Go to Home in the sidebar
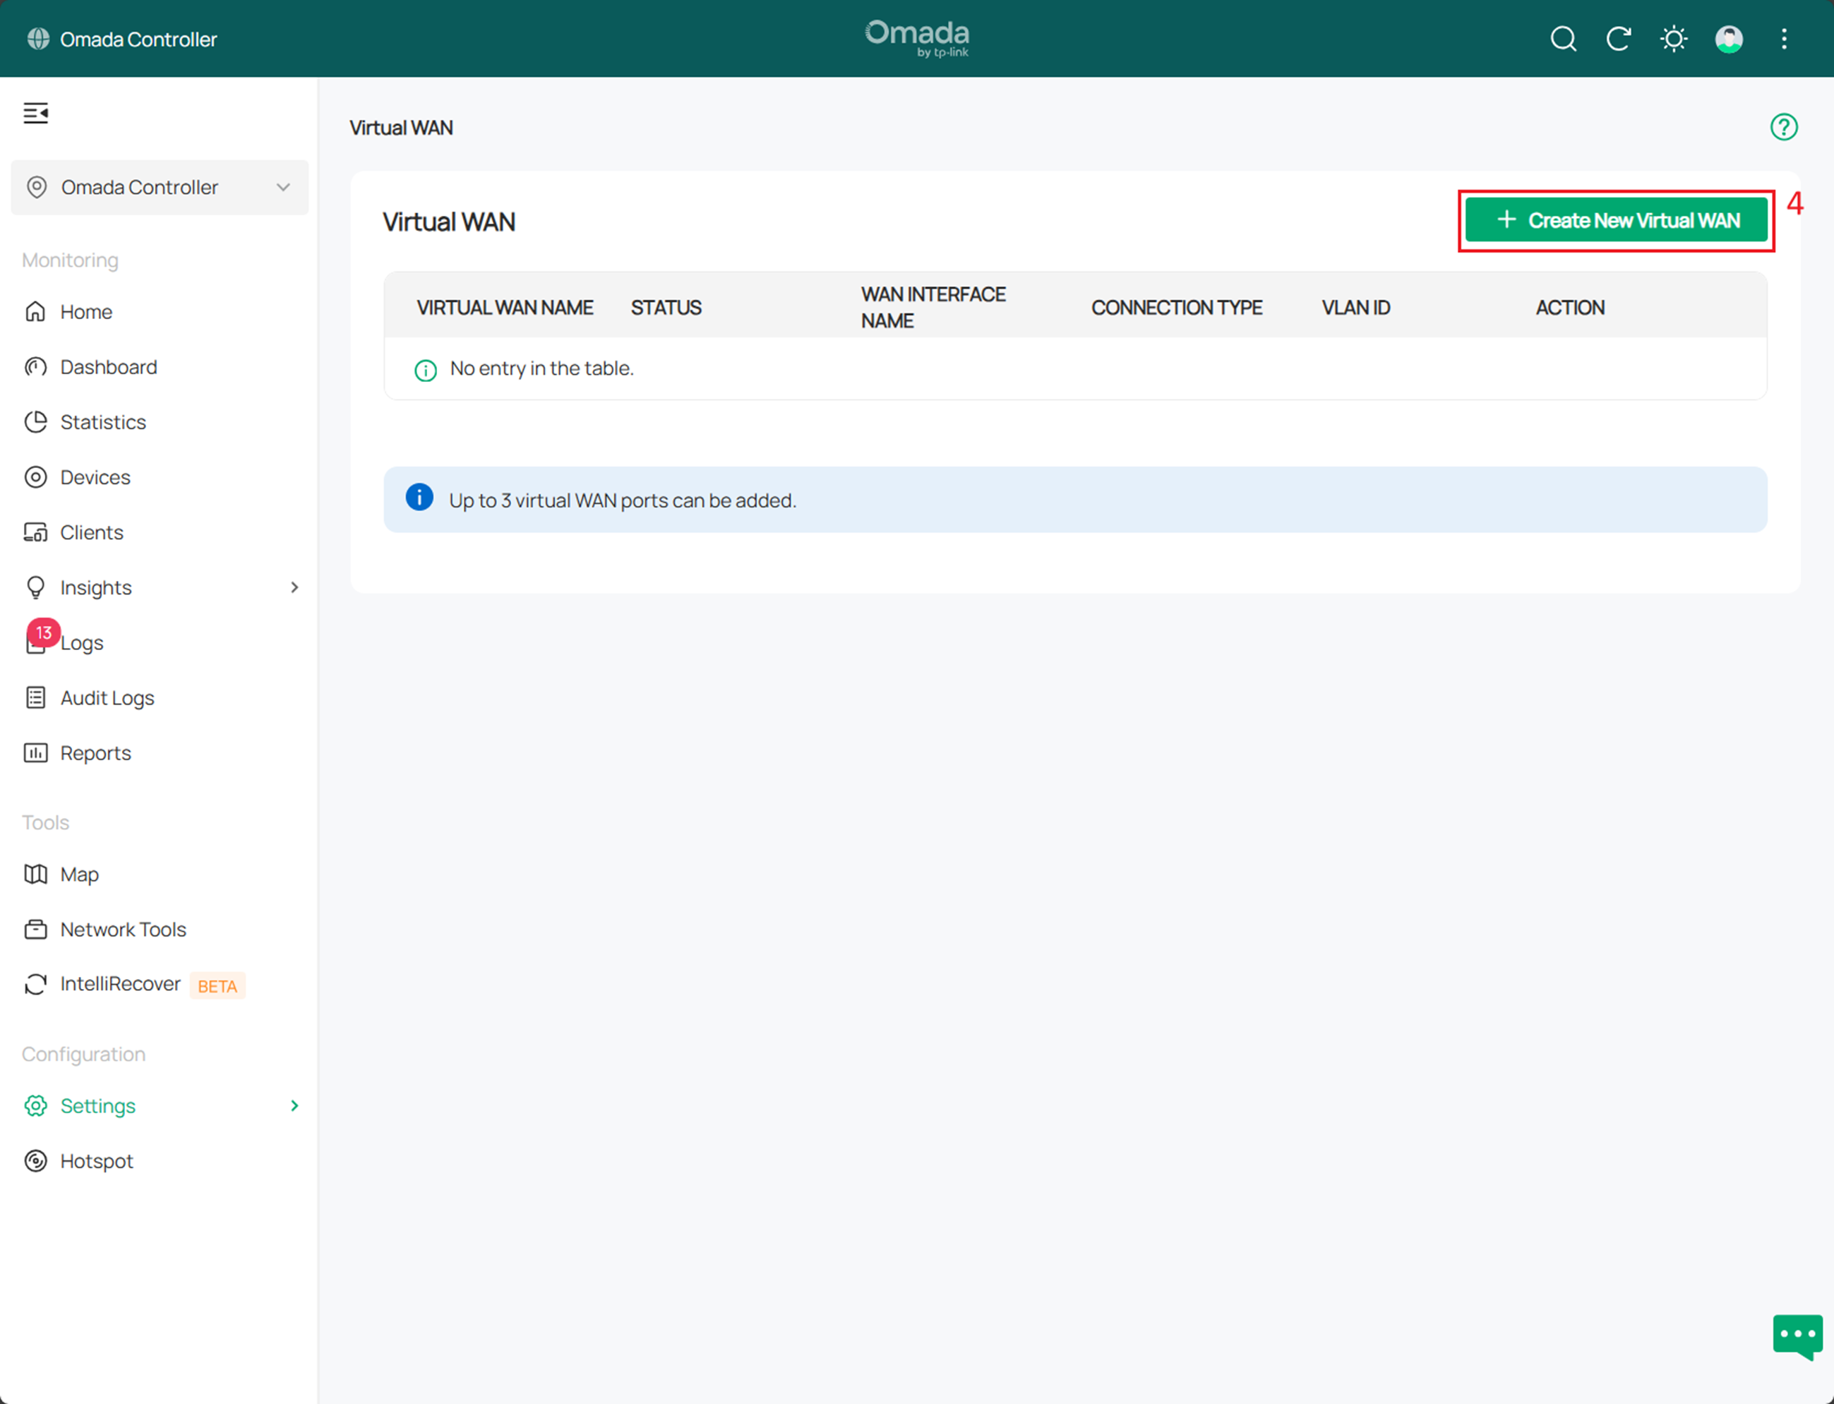This screenshot has width=1834, height=1404. click(86, 312)
